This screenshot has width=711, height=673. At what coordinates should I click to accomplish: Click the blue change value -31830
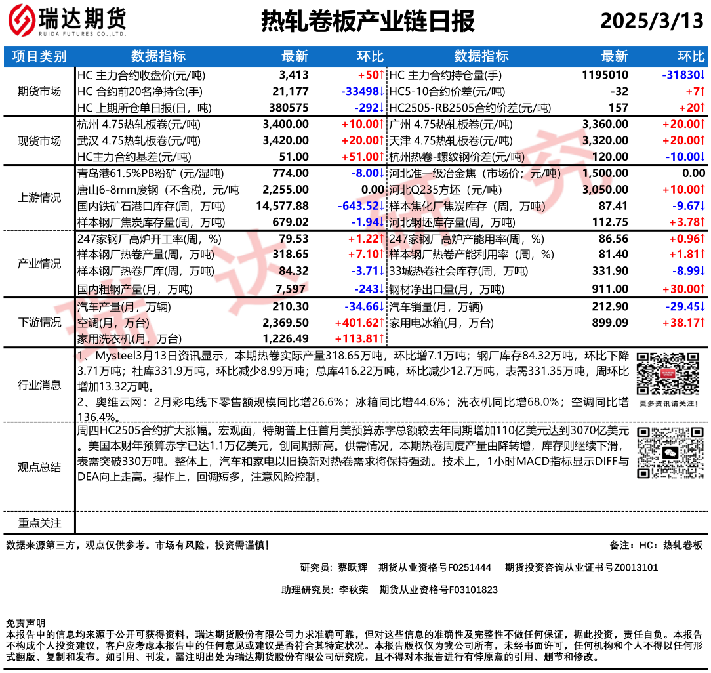(x=683, y=75)
